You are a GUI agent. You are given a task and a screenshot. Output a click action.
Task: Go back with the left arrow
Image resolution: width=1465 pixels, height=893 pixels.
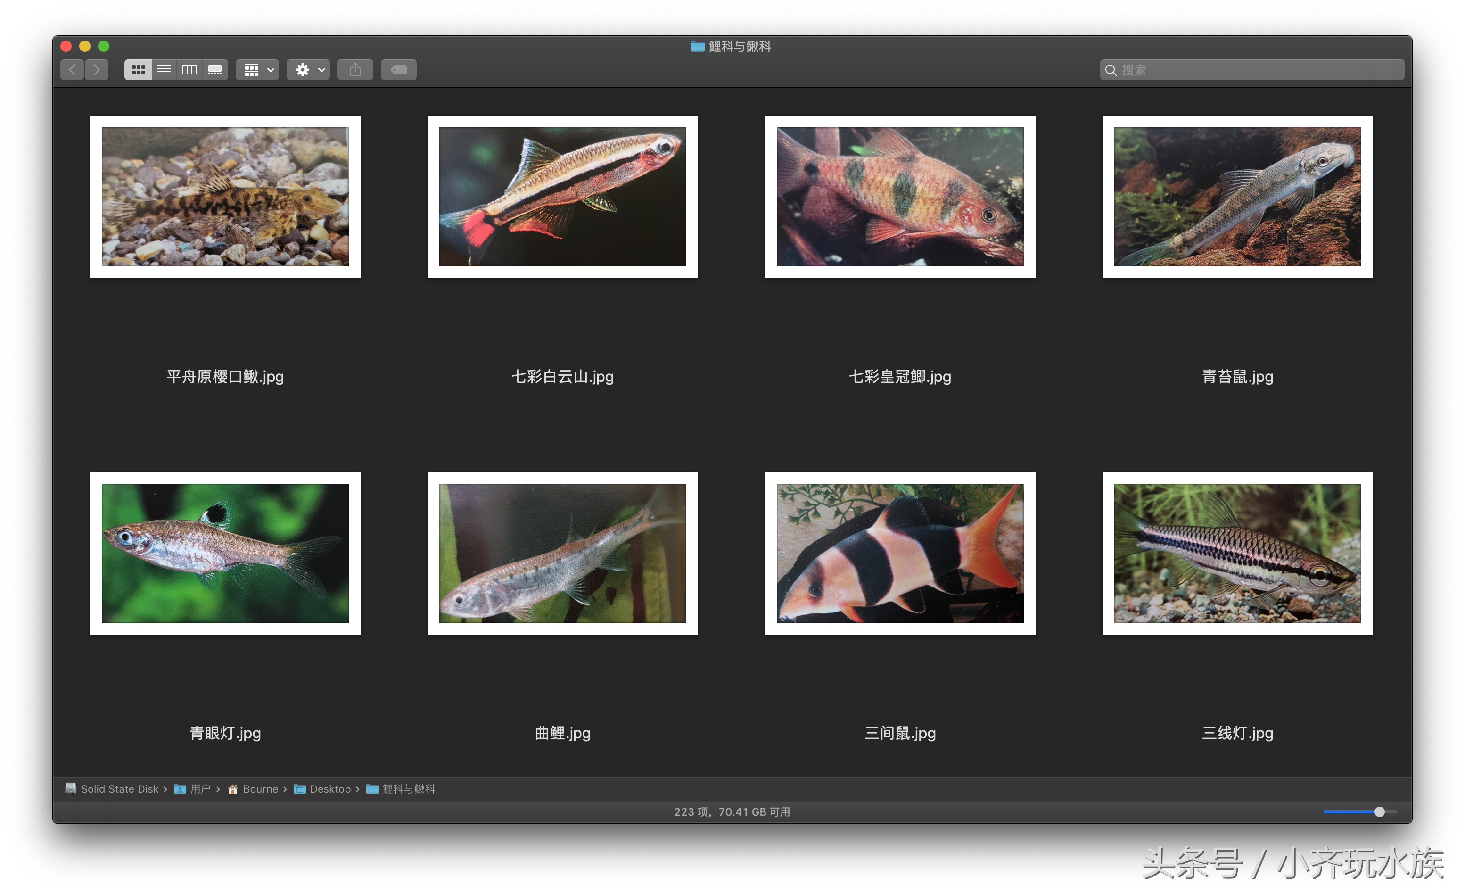click(72, 70)
